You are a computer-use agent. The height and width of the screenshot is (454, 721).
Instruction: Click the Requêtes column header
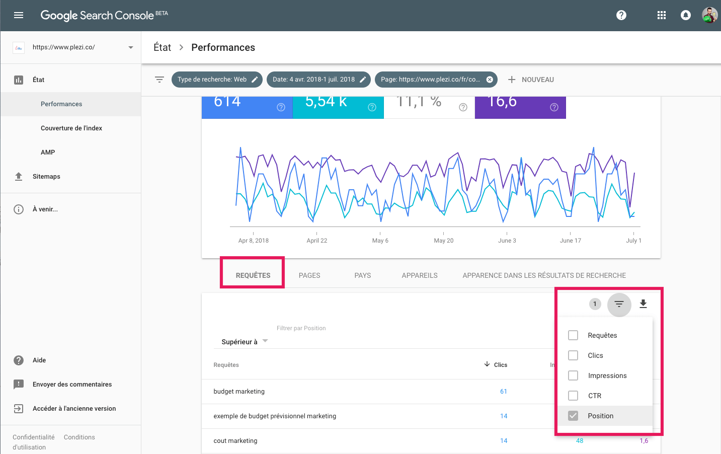click(x=226, y=365)
